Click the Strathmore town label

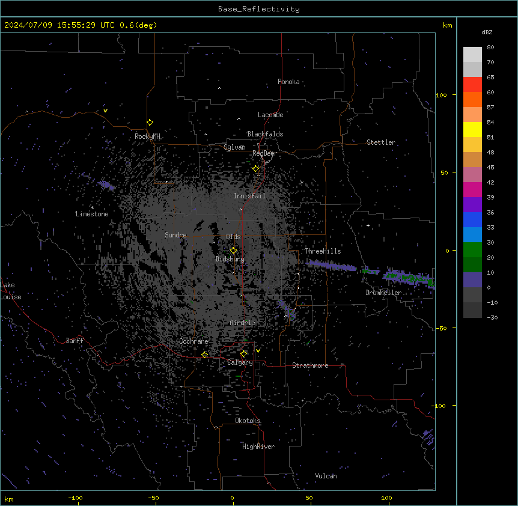[x=310, y=365]
